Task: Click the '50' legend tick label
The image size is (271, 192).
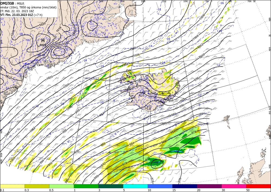Action: pos(248,190)
